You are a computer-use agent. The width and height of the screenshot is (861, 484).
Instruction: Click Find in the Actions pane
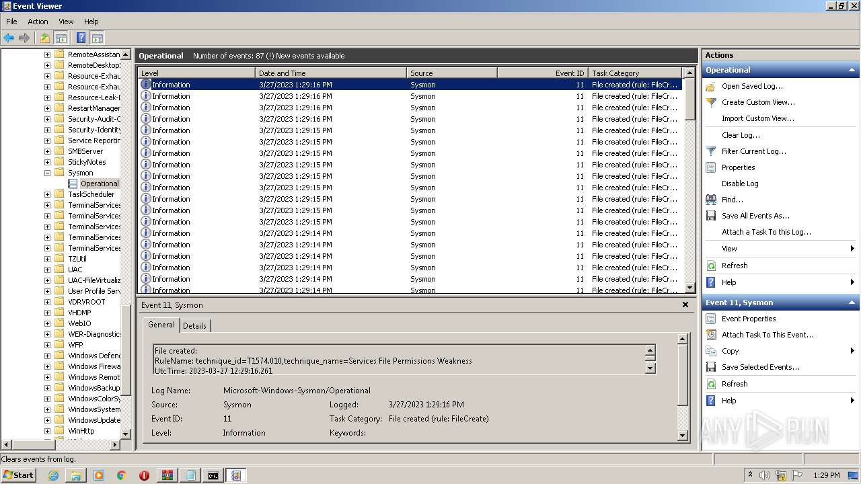click(x=733, y=200)
